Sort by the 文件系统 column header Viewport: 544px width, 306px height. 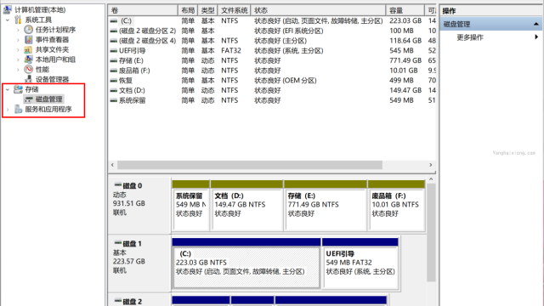235,10
